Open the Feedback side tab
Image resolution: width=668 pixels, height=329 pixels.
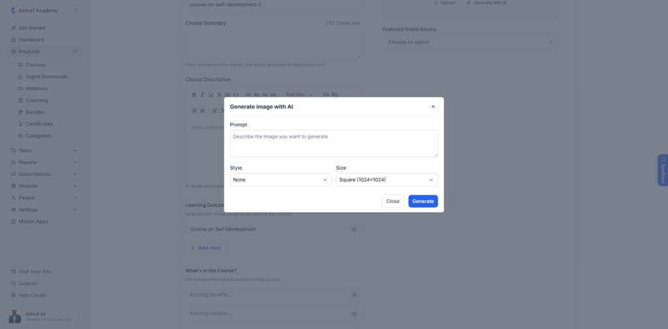tap(663, 170)
